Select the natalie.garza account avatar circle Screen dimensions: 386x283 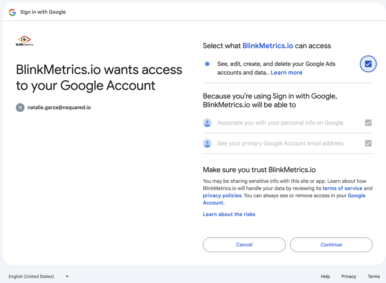(20, 107)
